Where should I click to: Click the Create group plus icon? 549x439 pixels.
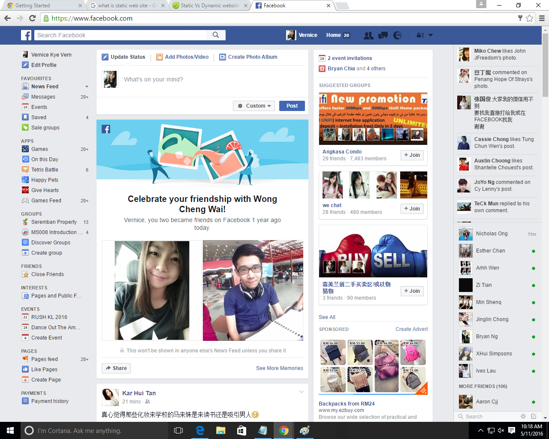(x=25, y=253)
